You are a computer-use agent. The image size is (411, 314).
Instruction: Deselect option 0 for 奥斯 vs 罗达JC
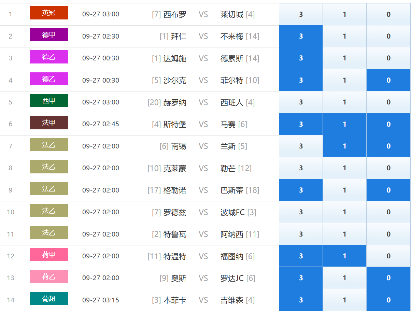388,278
